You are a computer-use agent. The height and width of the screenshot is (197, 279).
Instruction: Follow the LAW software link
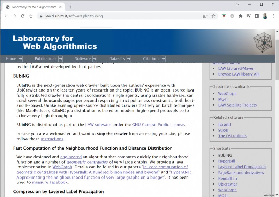pyautogui.click(x=98, y=125)
